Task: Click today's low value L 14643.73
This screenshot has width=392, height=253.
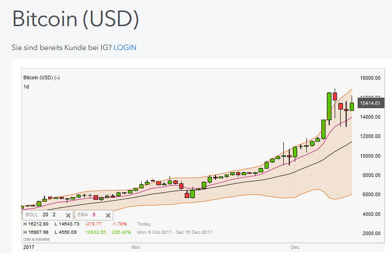Action: click(x=67, y=224)
